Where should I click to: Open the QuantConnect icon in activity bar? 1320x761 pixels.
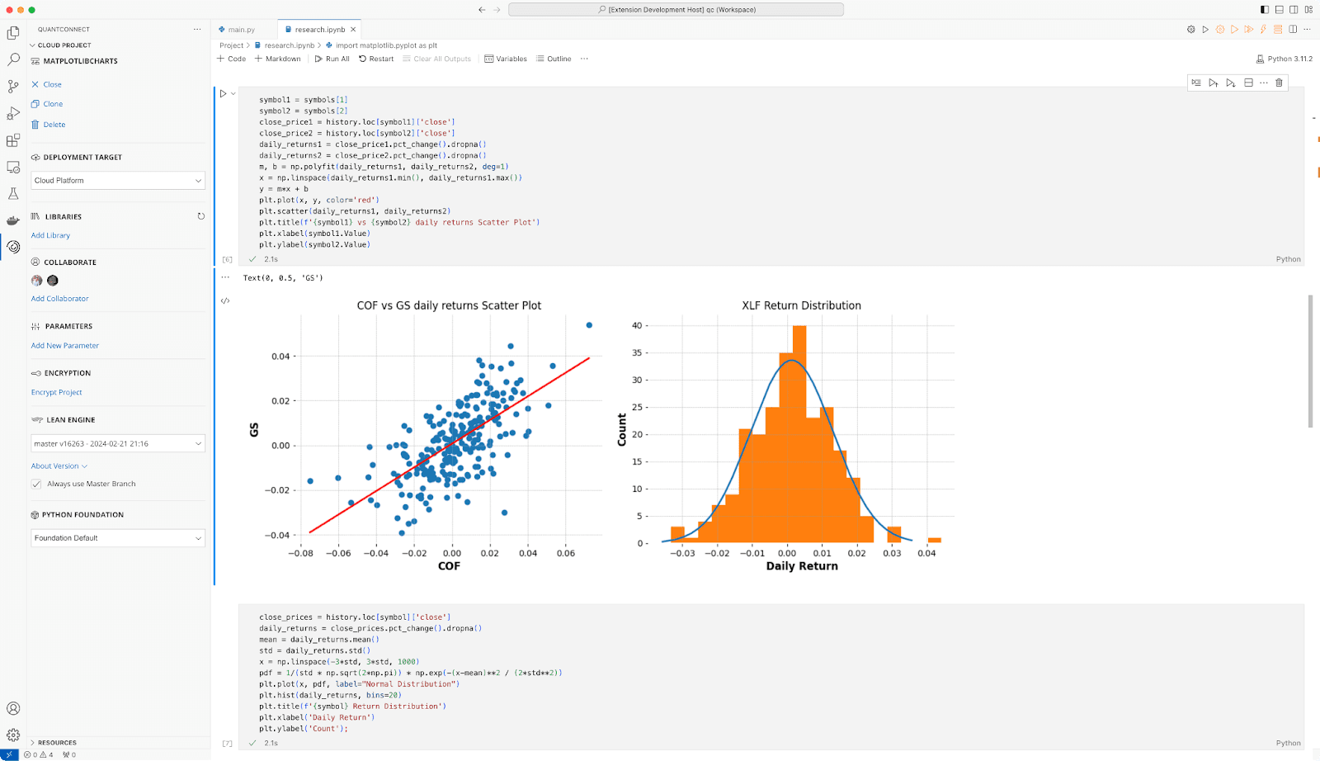pyautogui.click(x=13, y=247)
